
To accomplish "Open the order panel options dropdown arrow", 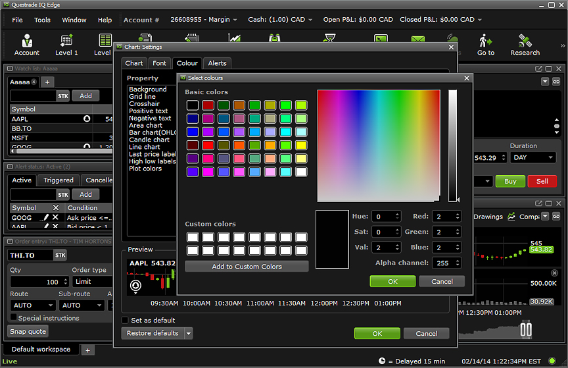I will click(x=545, y=82).
